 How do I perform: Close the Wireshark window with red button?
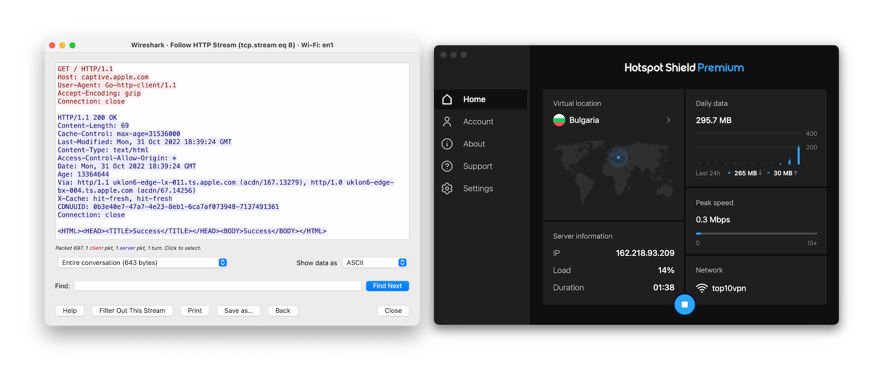pyautogui.click(x=52, y=45)
